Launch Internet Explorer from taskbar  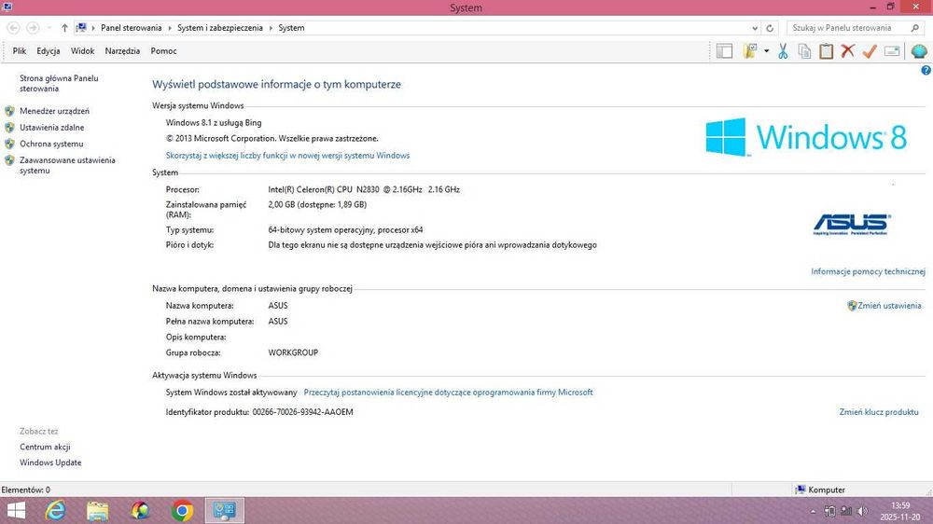point(56,511)
